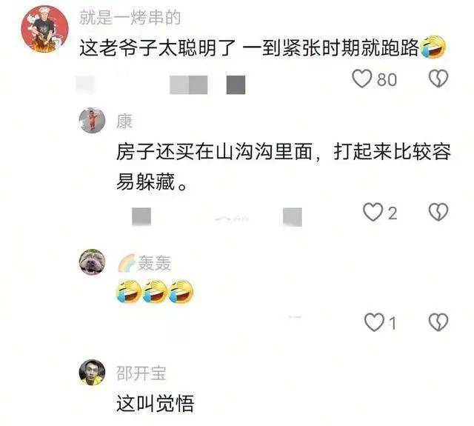
Task: Select the comment 这老爷子太聪明了
Action: click(157, 47)
